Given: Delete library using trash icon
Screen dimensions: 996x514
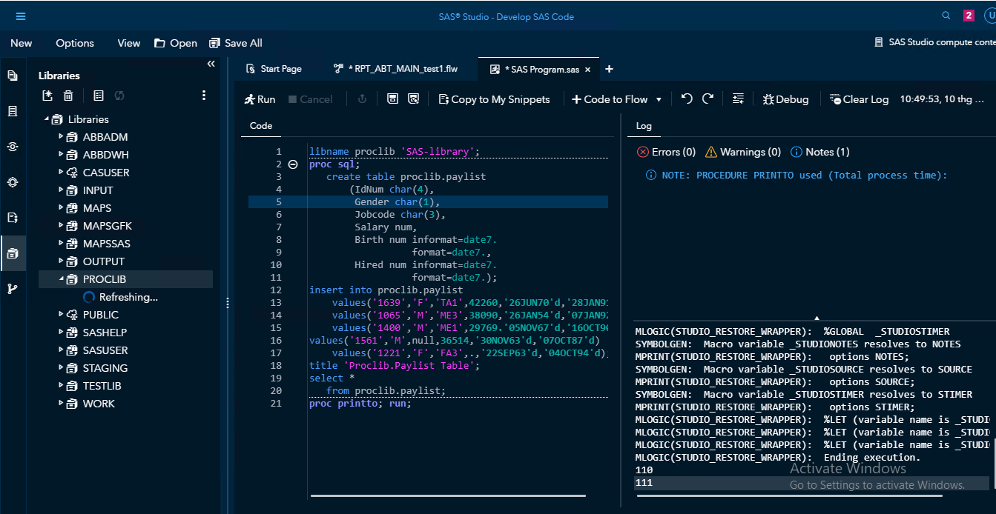Looking at the screenshot, I should tap(68, 96).
